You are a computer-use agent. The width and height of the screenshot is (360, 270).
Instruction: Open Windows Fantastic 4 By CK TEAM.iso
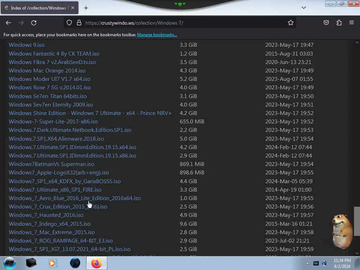point(54,54)
